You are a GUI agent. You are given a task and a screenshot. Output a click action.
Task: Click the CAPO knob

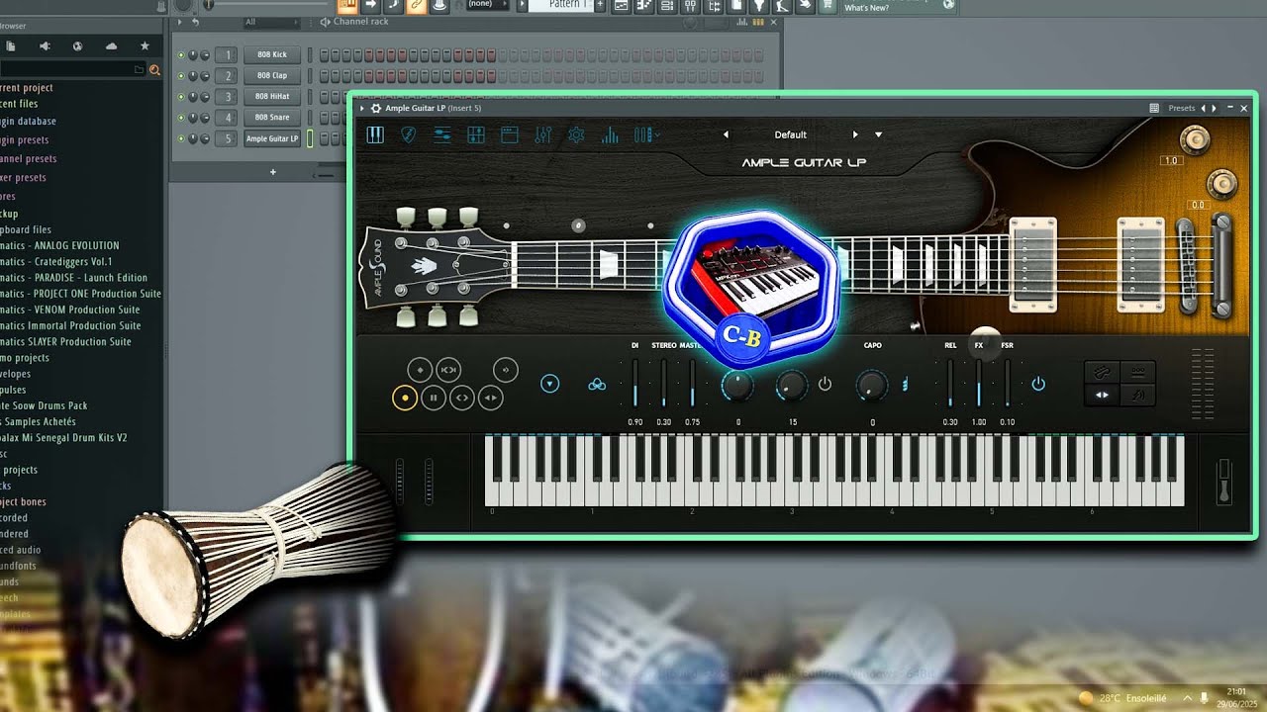[x=872, y=385]
